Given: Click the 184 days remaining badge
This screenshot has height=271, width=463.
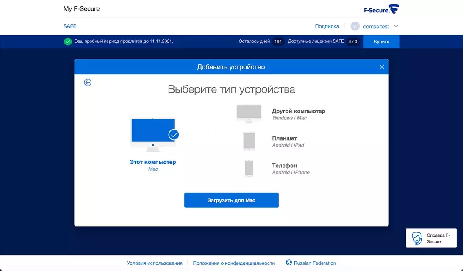Looking at the screenshot, I should (278, 41).
